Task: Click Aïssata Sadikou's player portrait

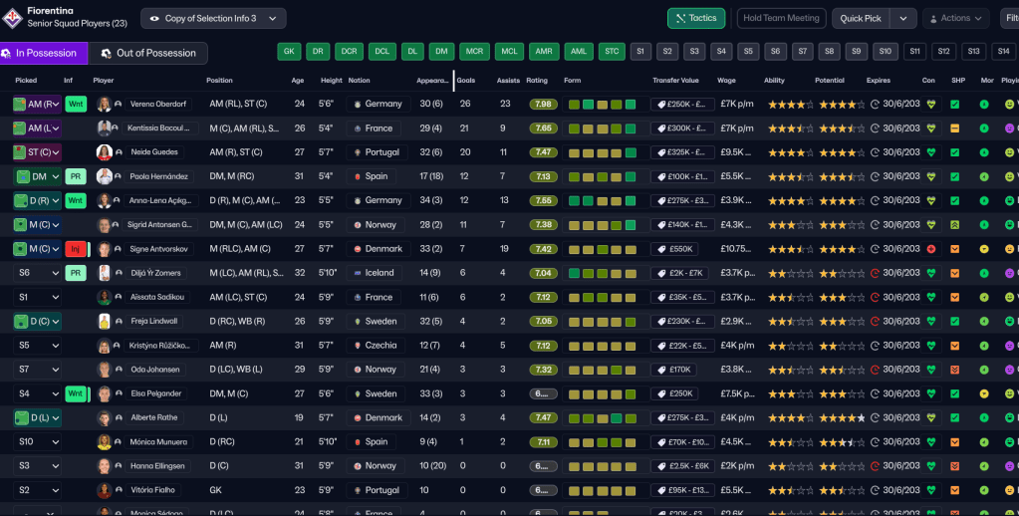Action: (104, 297)
